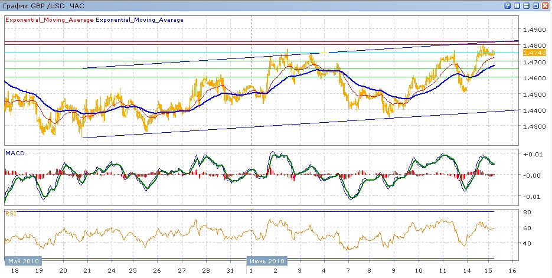
Task: Open help via the question mark icon
Action: click(508, 5)
